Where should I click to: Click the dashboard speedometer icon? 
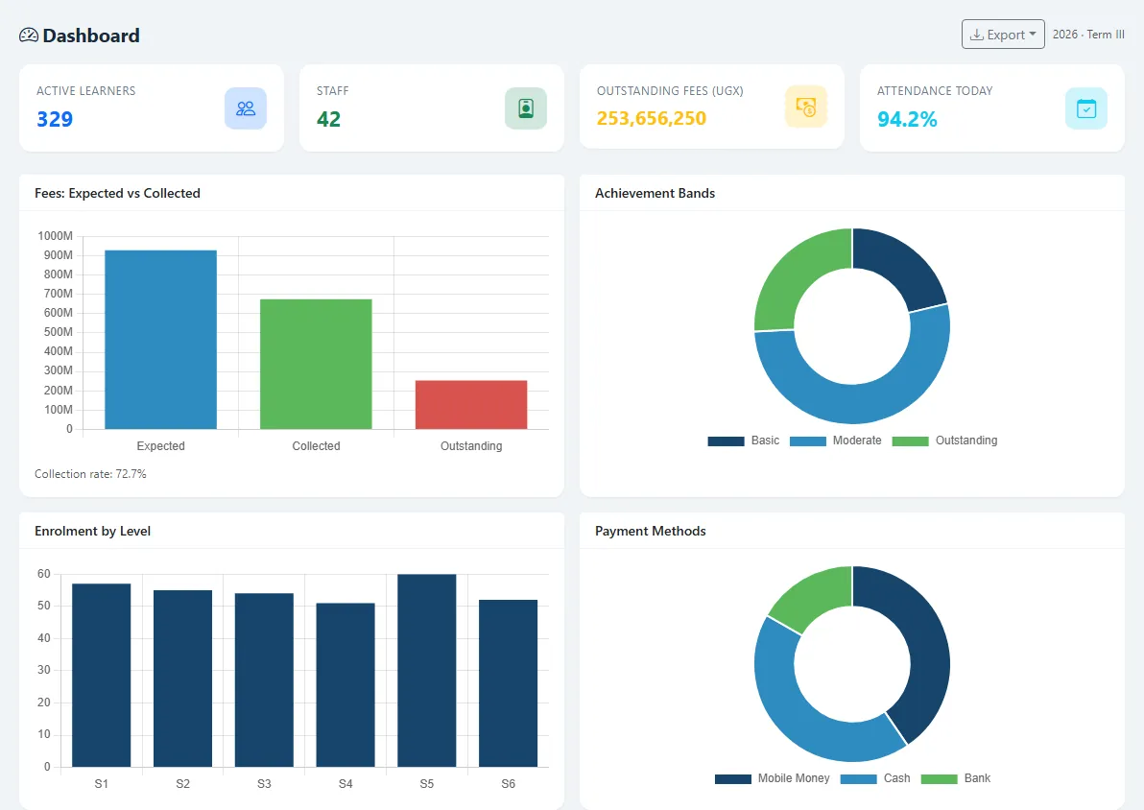pyautogui.click(x=29, y=35)
